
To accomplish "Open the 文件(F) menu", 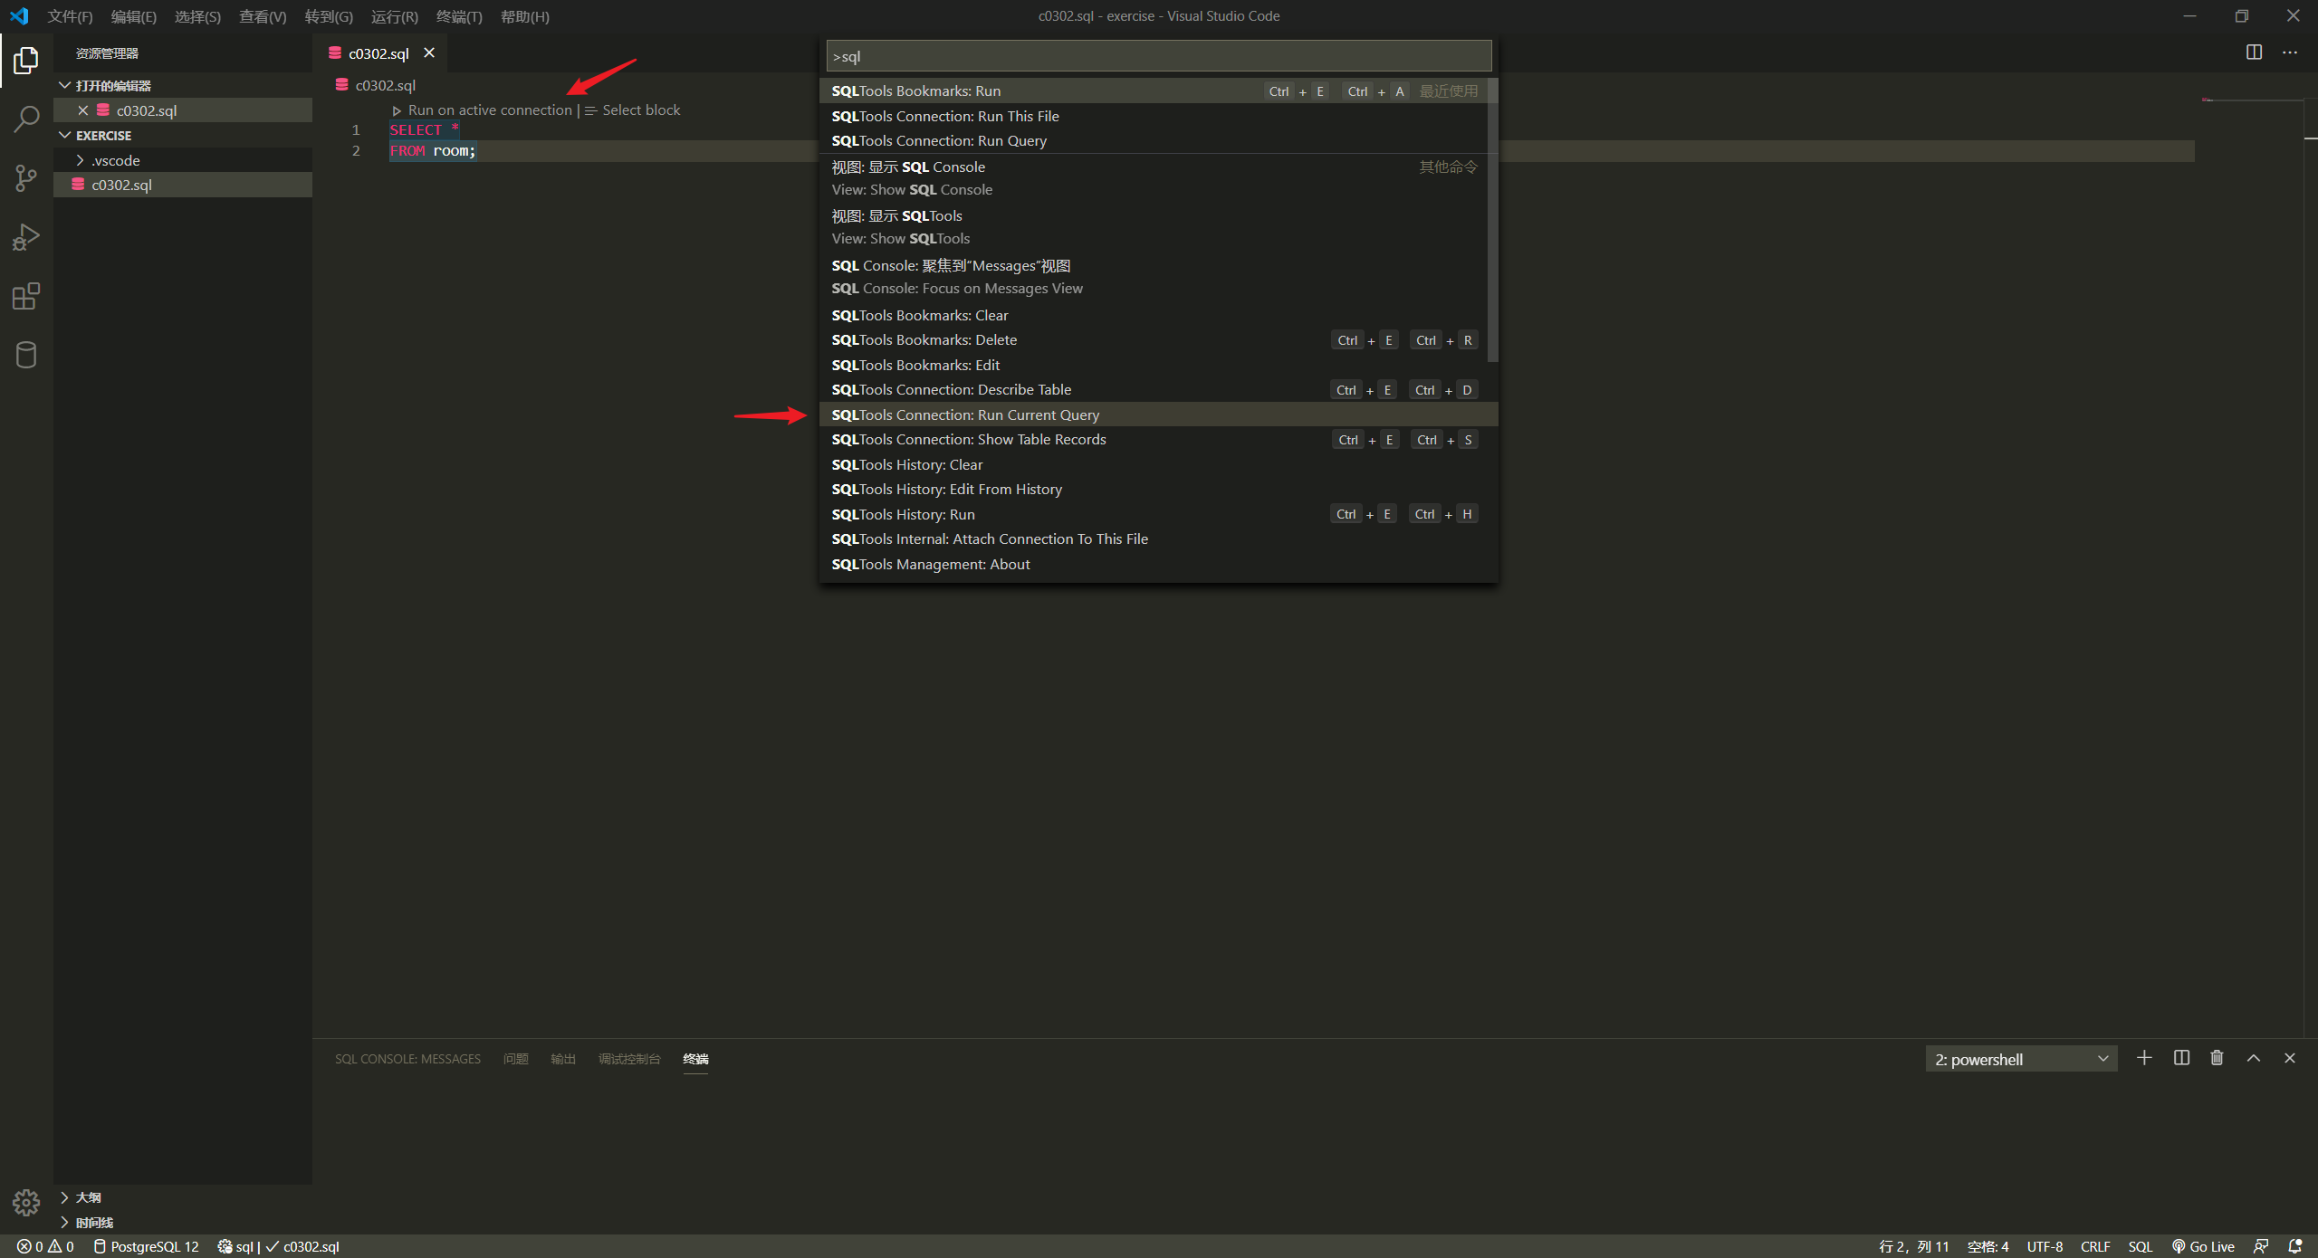I will click(70, 16).
